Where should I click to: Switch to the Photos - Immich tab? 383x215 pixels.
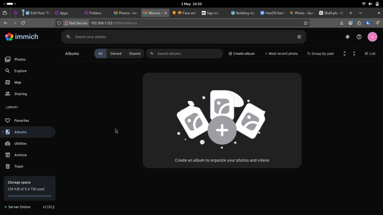[126, 13]
